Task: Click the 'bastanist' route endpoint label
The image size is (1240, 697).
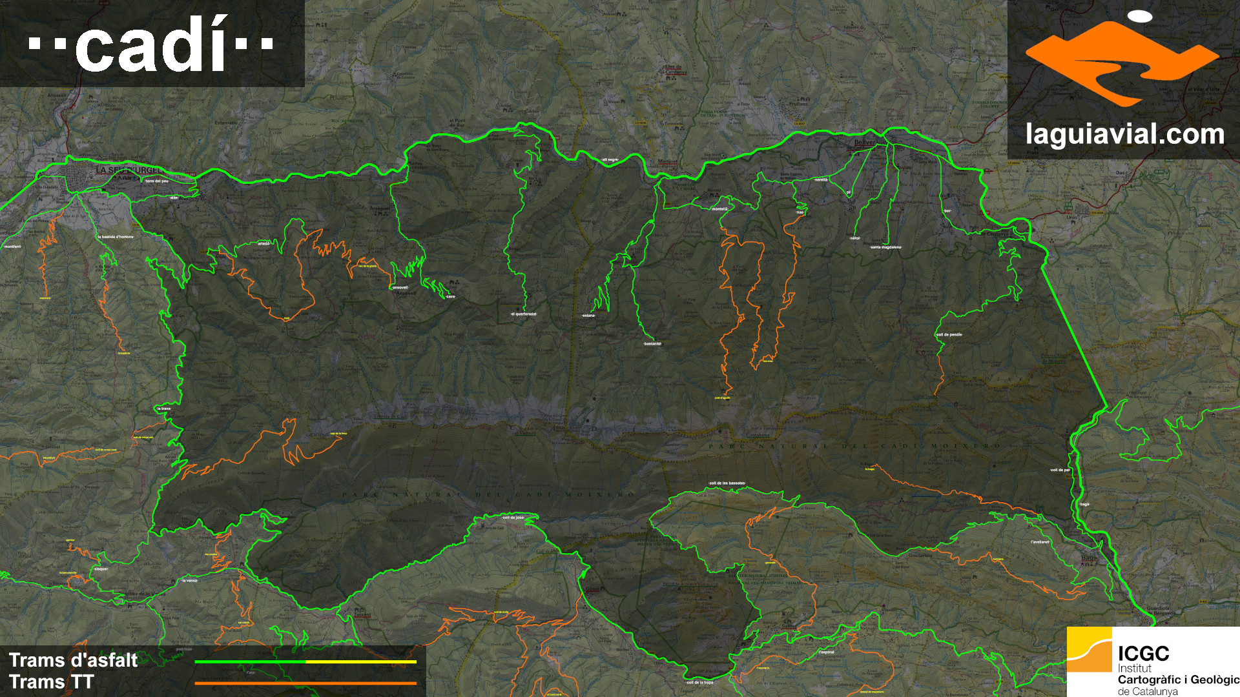Action: 652,344
